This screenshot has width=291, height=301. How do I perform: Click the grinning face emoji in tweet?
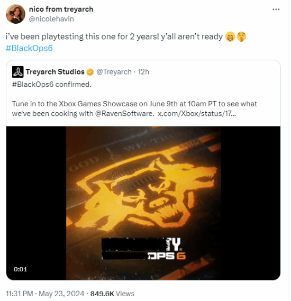(x=230, y=37)
